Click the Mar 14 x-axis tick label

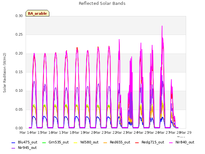coord(25,133)
